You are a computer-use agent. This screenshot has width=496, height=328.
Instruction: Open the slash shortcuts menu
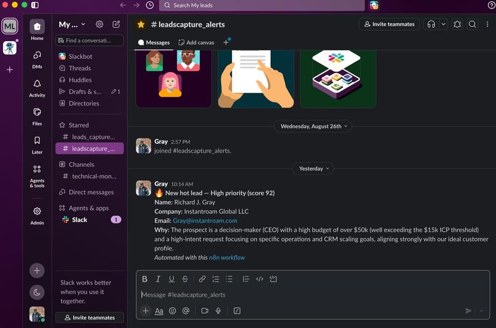click(237, 311)
